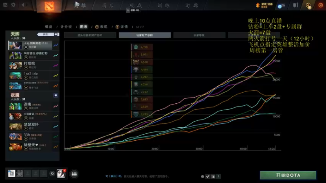
Task: Toggle orange graph line of fifth 天辉 player
Action: tap(55, 86)
